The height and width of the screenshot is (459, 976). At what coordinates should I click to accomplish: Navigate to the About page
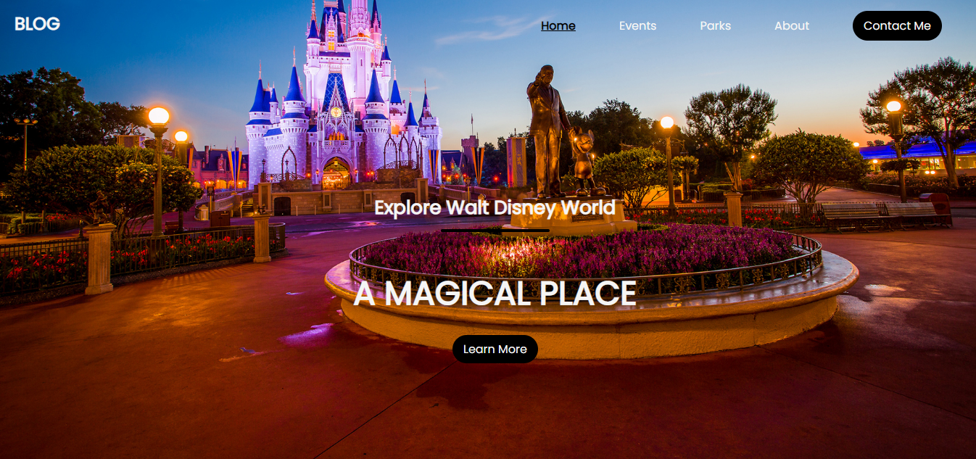tap(791, 26)
